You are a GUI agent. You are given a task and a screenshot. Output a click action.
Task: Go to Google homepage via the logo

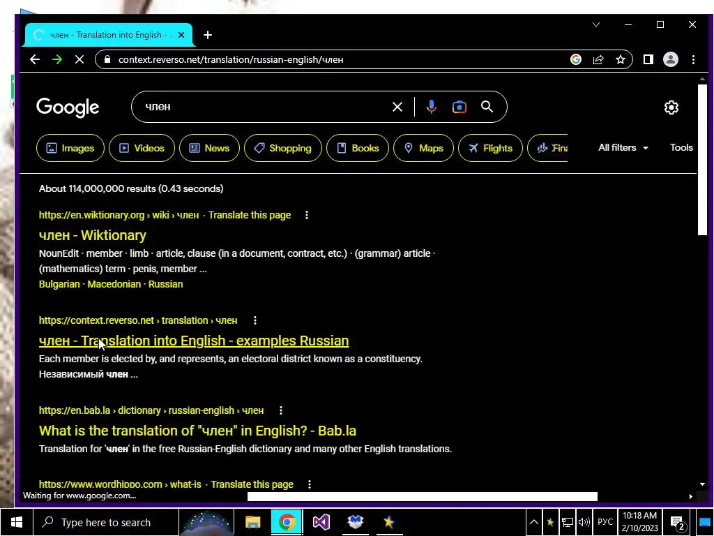[x=68, y=107]
